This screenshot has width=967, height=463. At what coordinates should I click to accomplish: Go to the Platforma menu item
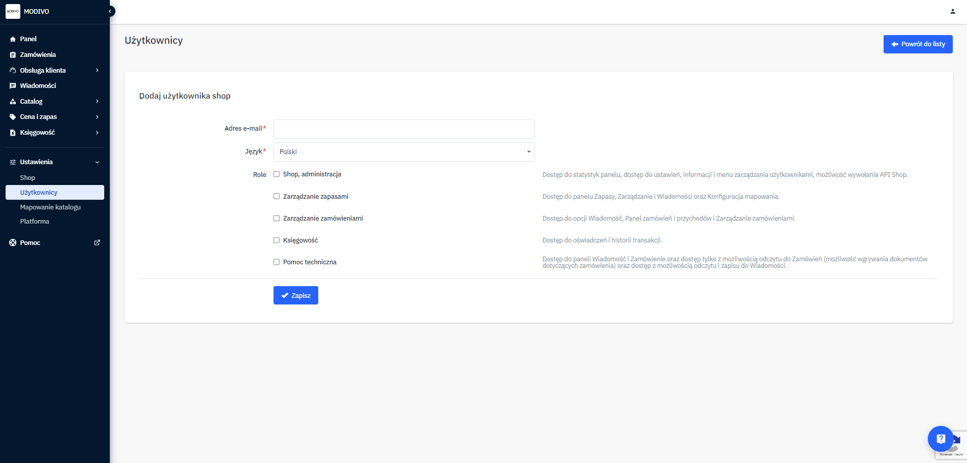click(35, 222)
